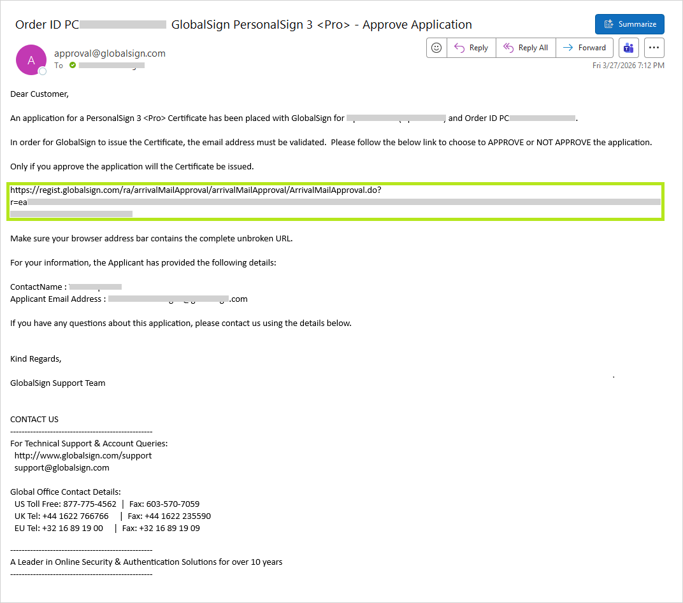This screenshot has height=603, width=683.
Task: Forward this approval email
Action: coord(584,48)
